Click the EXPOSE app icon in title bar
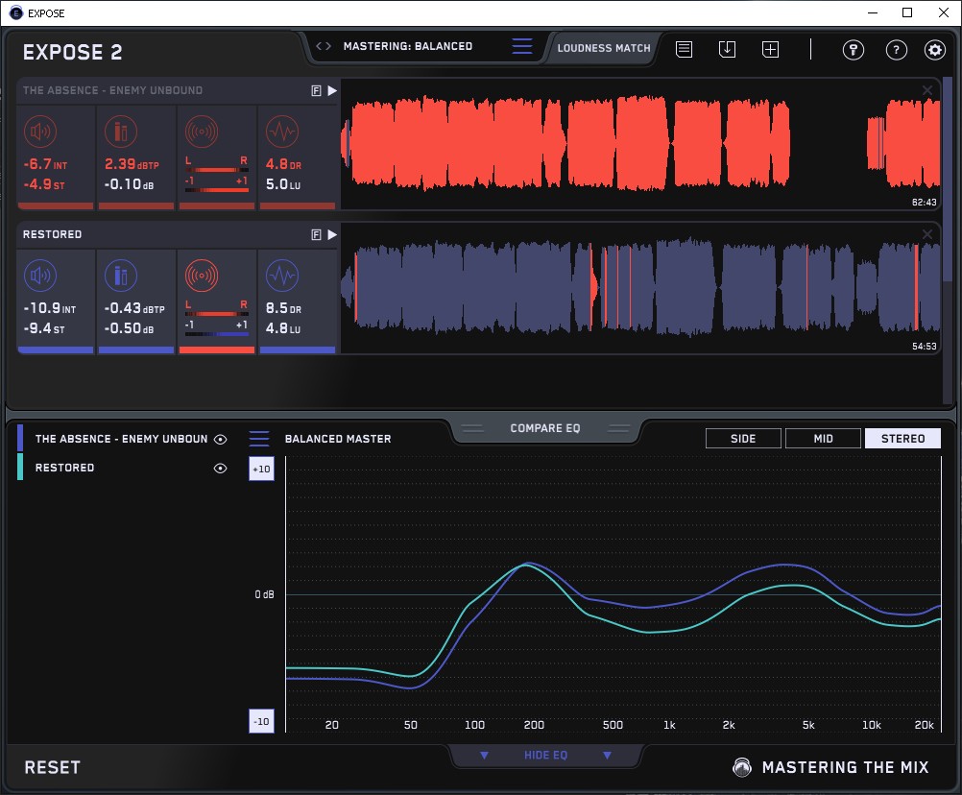This screenshot has height=795, width=962. click(16, 12)
